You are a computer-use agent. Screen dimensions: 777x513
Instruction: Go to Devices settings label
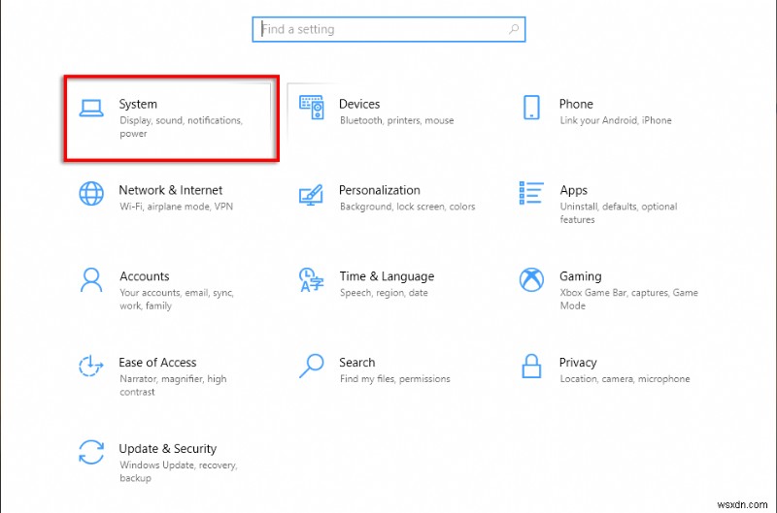point(359,104)
